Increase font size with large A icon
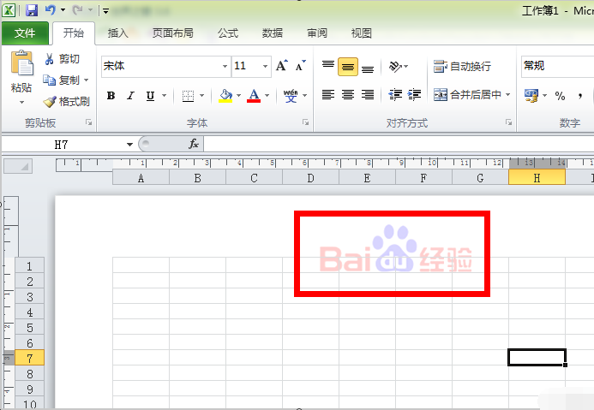594x410 pixels. coord(281,66)
